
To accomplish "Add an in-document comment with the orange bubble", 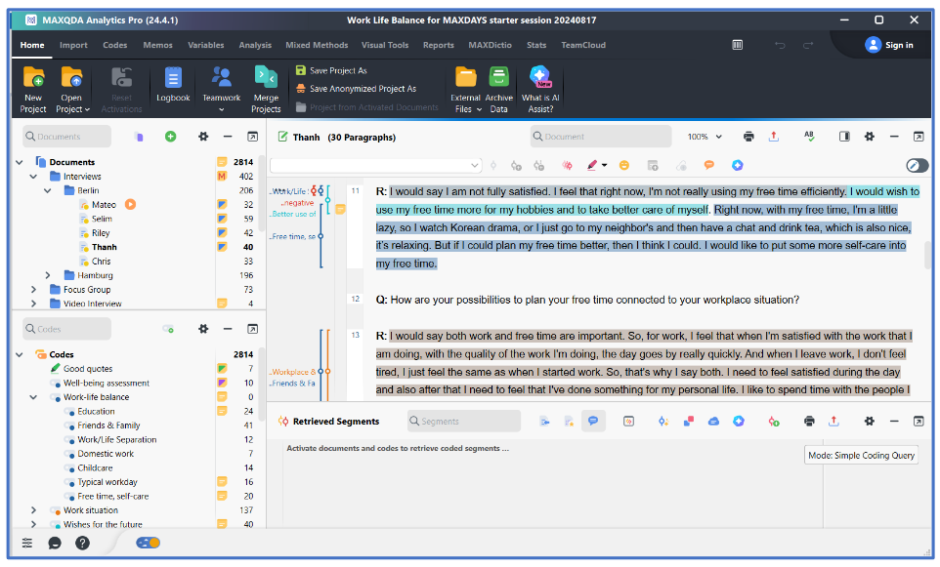I will (708, 165).
